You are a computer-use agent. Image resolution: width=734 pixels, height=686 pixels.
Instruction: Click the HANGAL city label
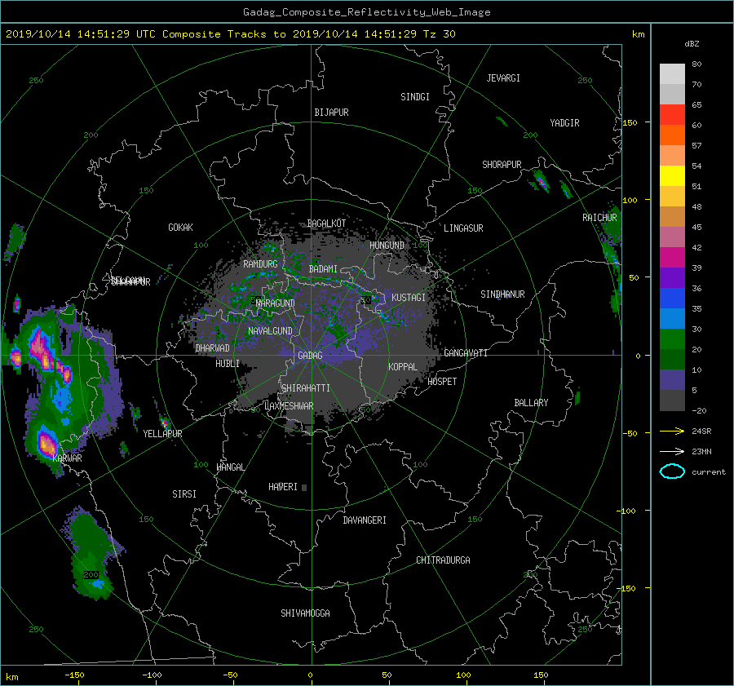click(231, 467)
